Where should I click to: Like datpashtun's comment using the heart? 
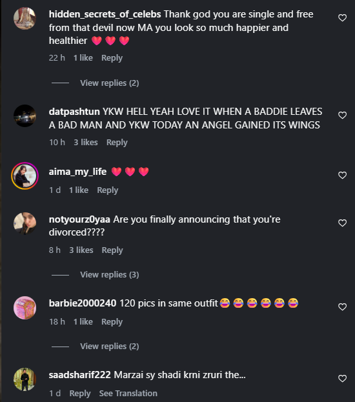click(343, 116)
